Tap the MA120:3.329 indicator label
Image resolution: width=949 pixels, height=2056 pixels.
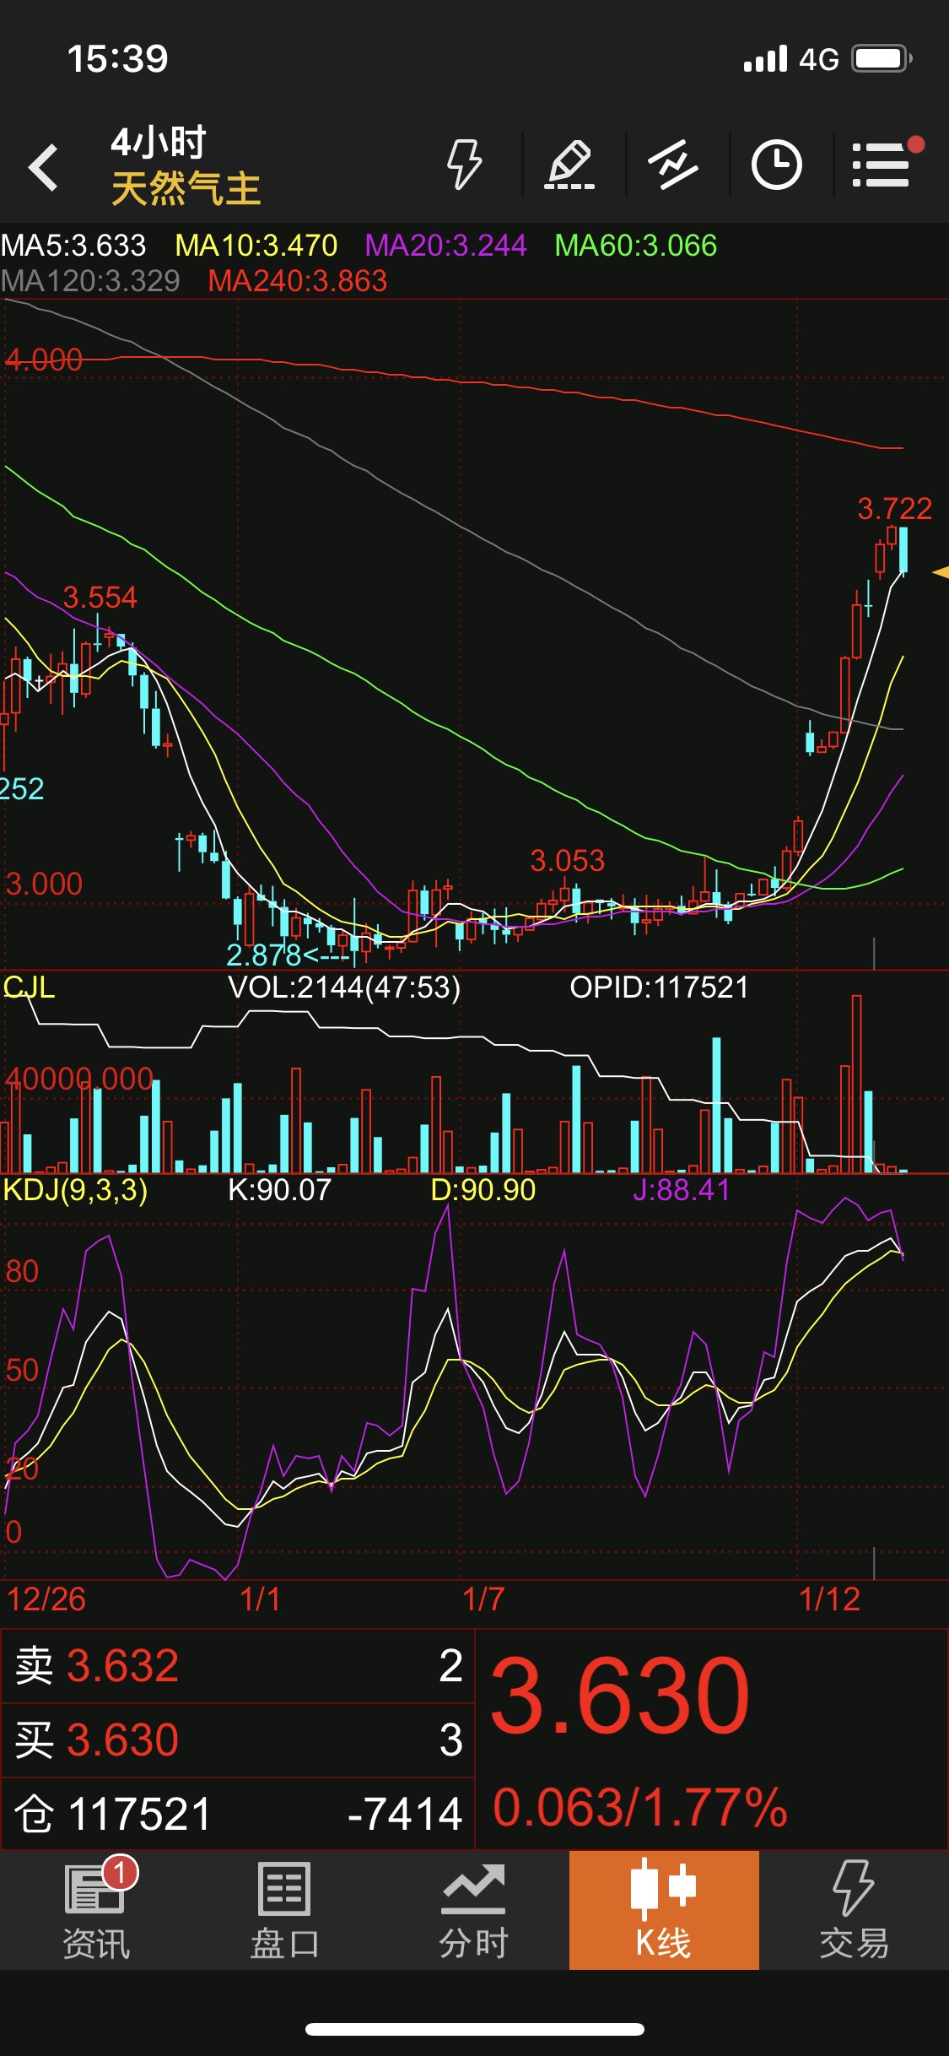[90, 281]
